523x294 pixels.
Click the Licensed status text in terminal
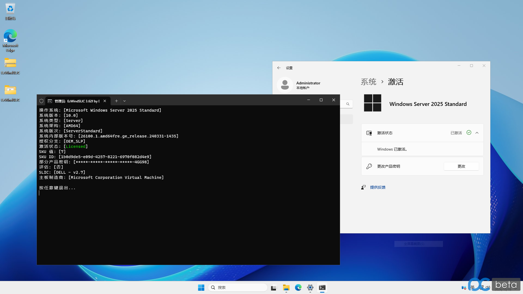75,146
